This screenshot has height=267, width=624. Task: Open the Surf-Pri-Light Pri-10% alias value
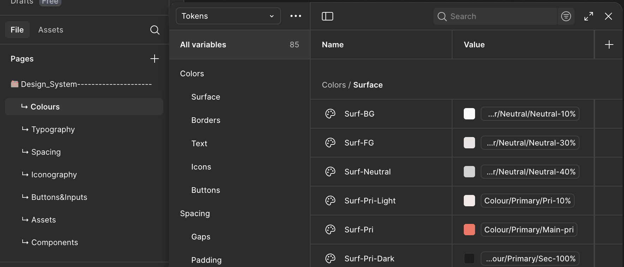[x=527, y=201]
